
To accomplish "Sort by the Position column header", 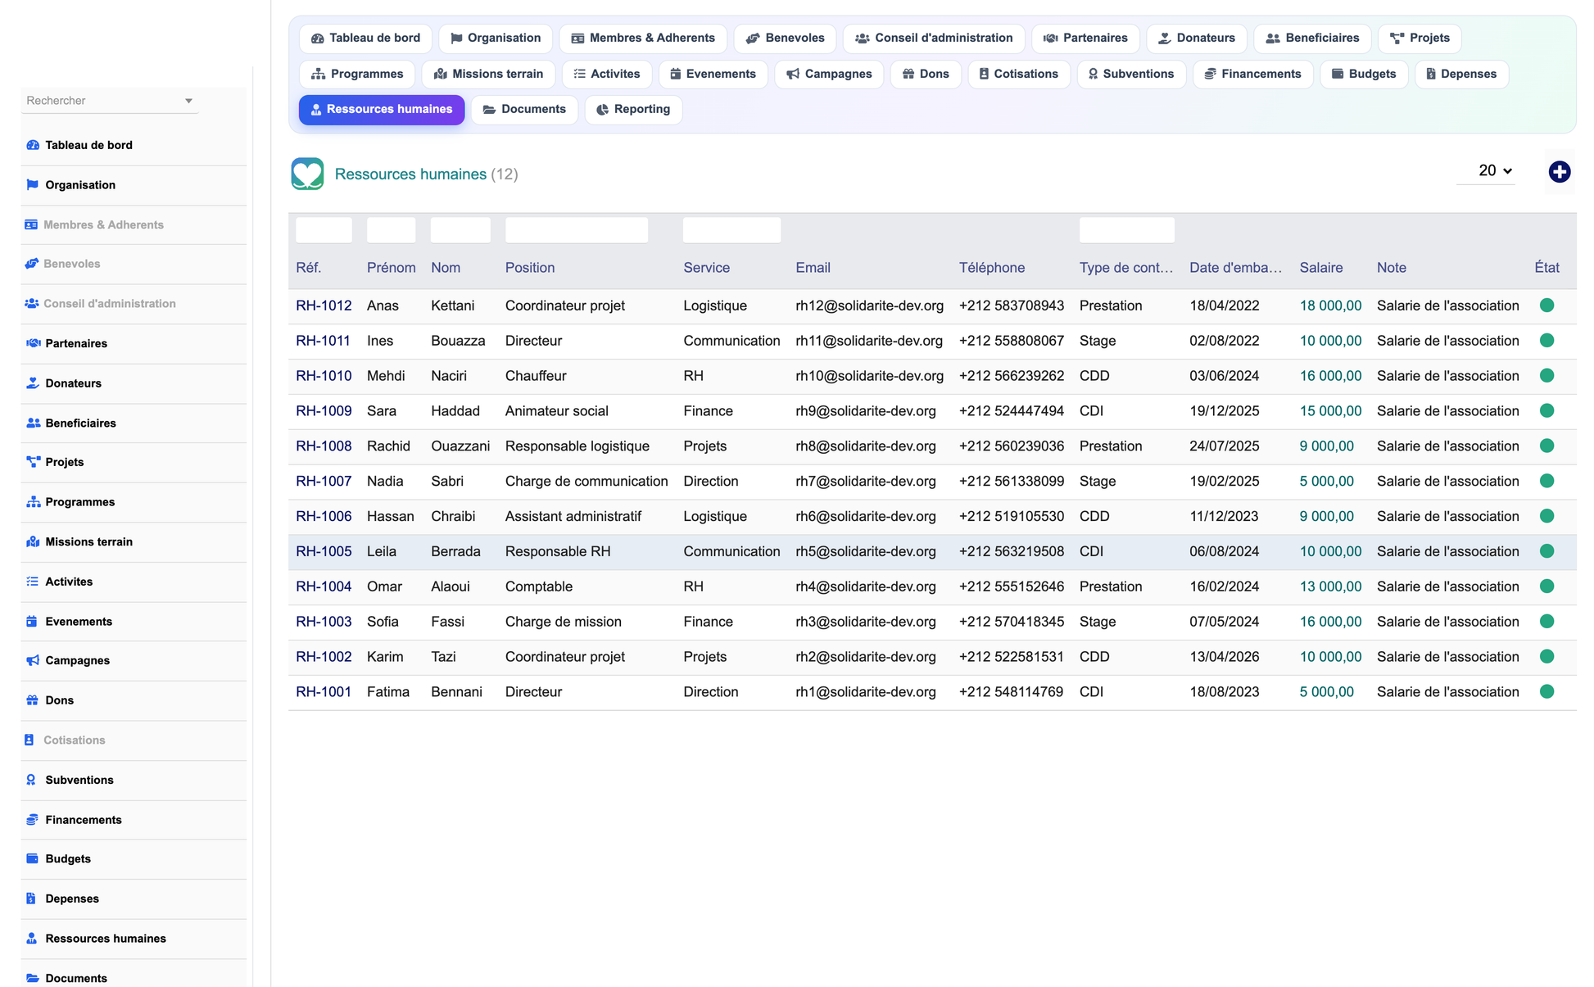I will pyautogui.click(x=529, y=268).
